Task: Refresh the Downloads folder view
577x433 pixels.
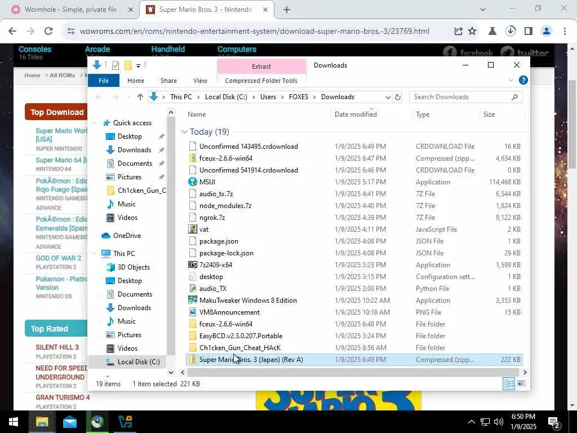Action: click(398, 97)
